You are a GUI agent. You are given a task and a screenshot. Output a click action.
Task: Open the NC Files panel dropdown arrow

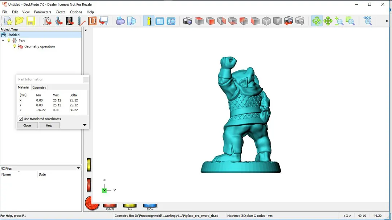pos(78,168)
